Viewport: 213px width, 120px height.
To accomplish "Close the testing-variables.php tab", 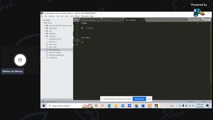I will click(x=98, y=20).
